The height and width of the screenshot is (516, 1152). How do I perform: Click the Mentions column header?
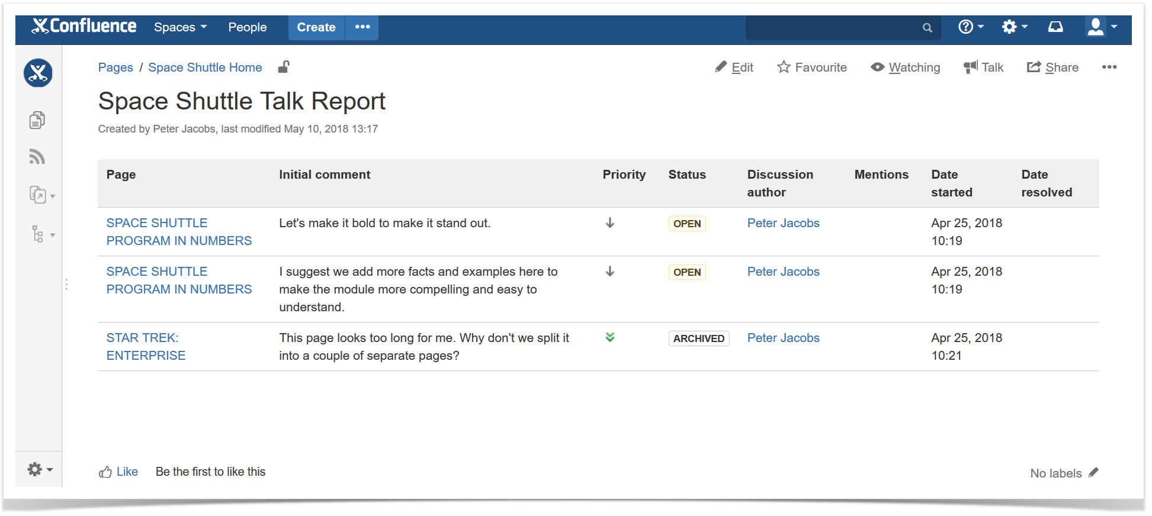coord(881,175)
